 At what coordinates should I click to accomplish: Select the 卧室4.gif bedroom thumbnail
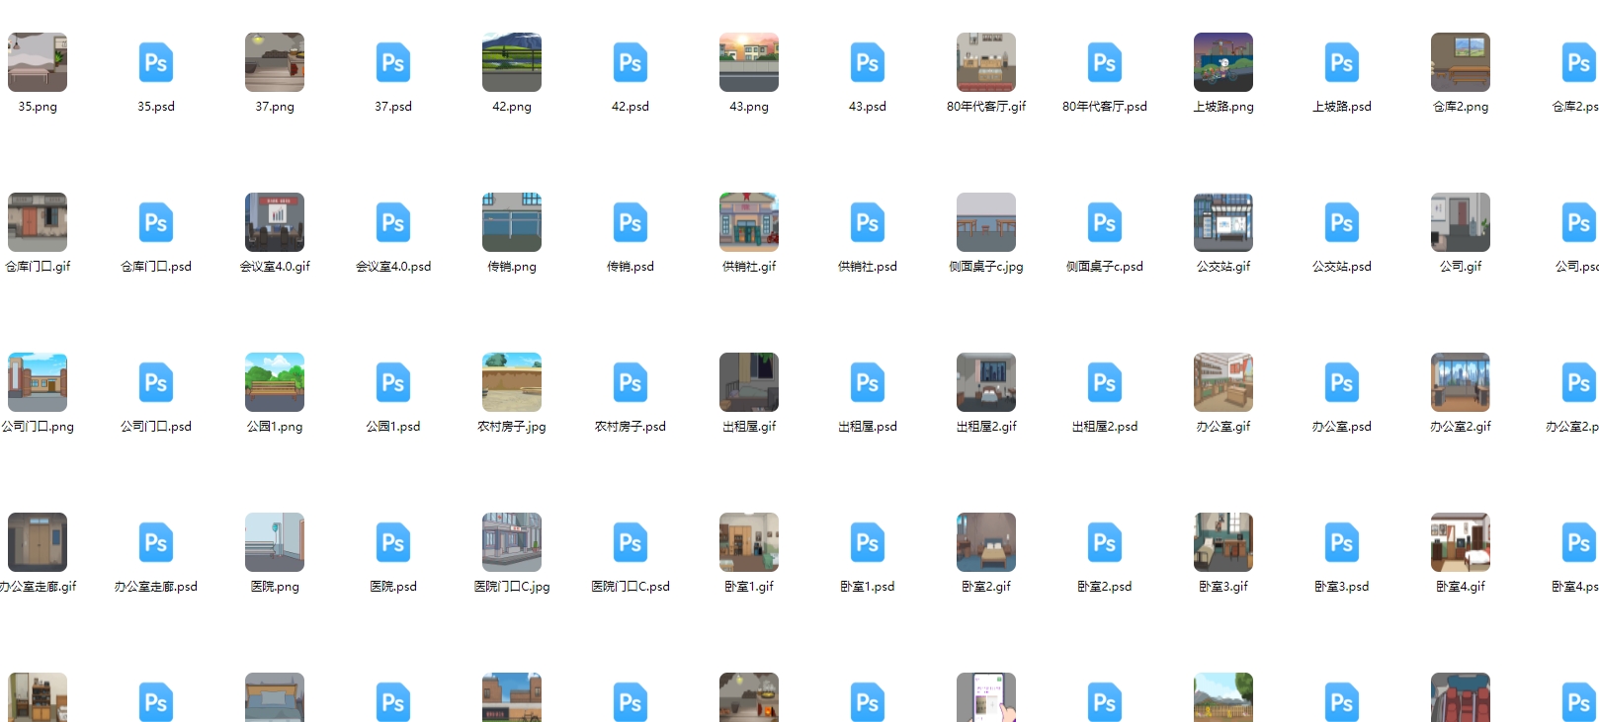click(x=1461, y=542)
